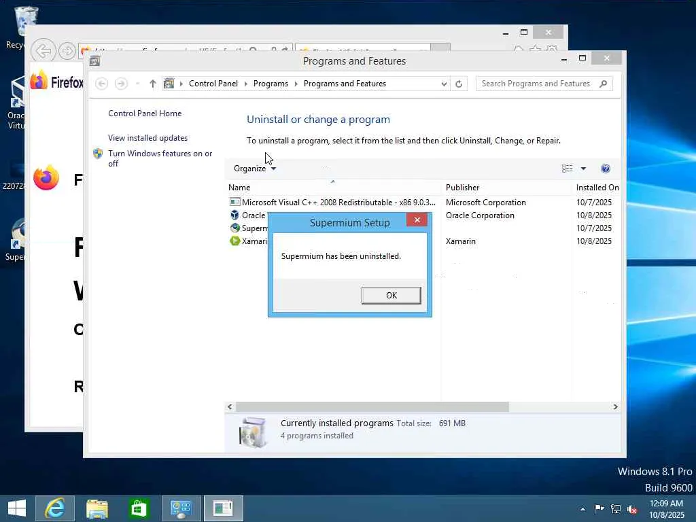
Task: Sort by the Installed On column header
Action: [597, 188]
